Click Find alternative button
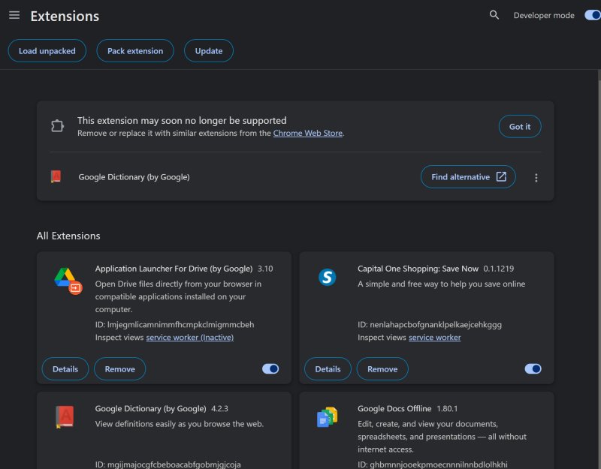 tap(468, 177)
